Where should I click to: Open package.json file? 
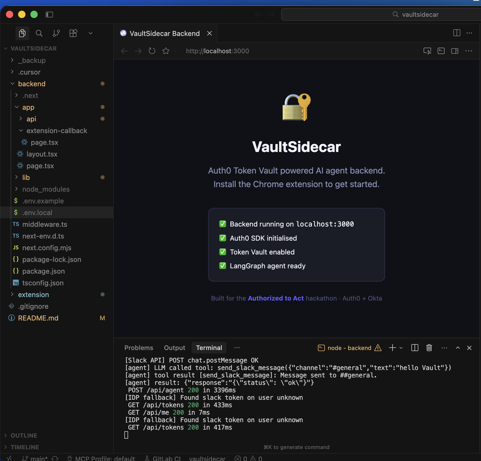coord(57,271)
